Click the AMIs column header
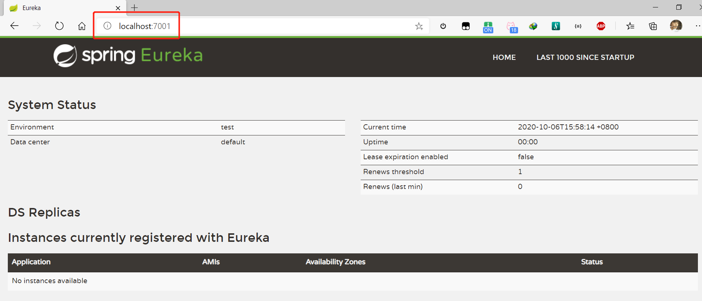The height and width of the screenshot is (301, 702). 211,262
